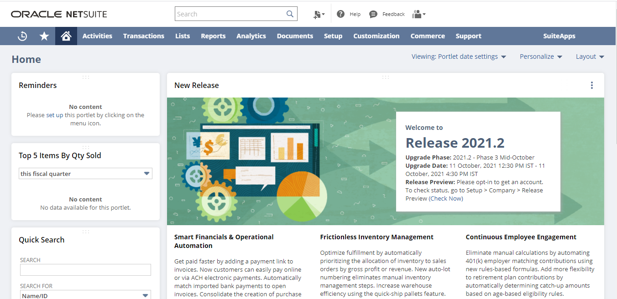Open the Create New document icon
617x299 pixels.
click(x=319, y=14)
